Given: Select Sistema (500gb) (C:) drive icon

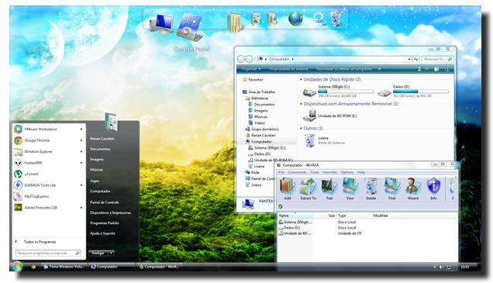Looking at the screenshot, I should coord(309,91).
